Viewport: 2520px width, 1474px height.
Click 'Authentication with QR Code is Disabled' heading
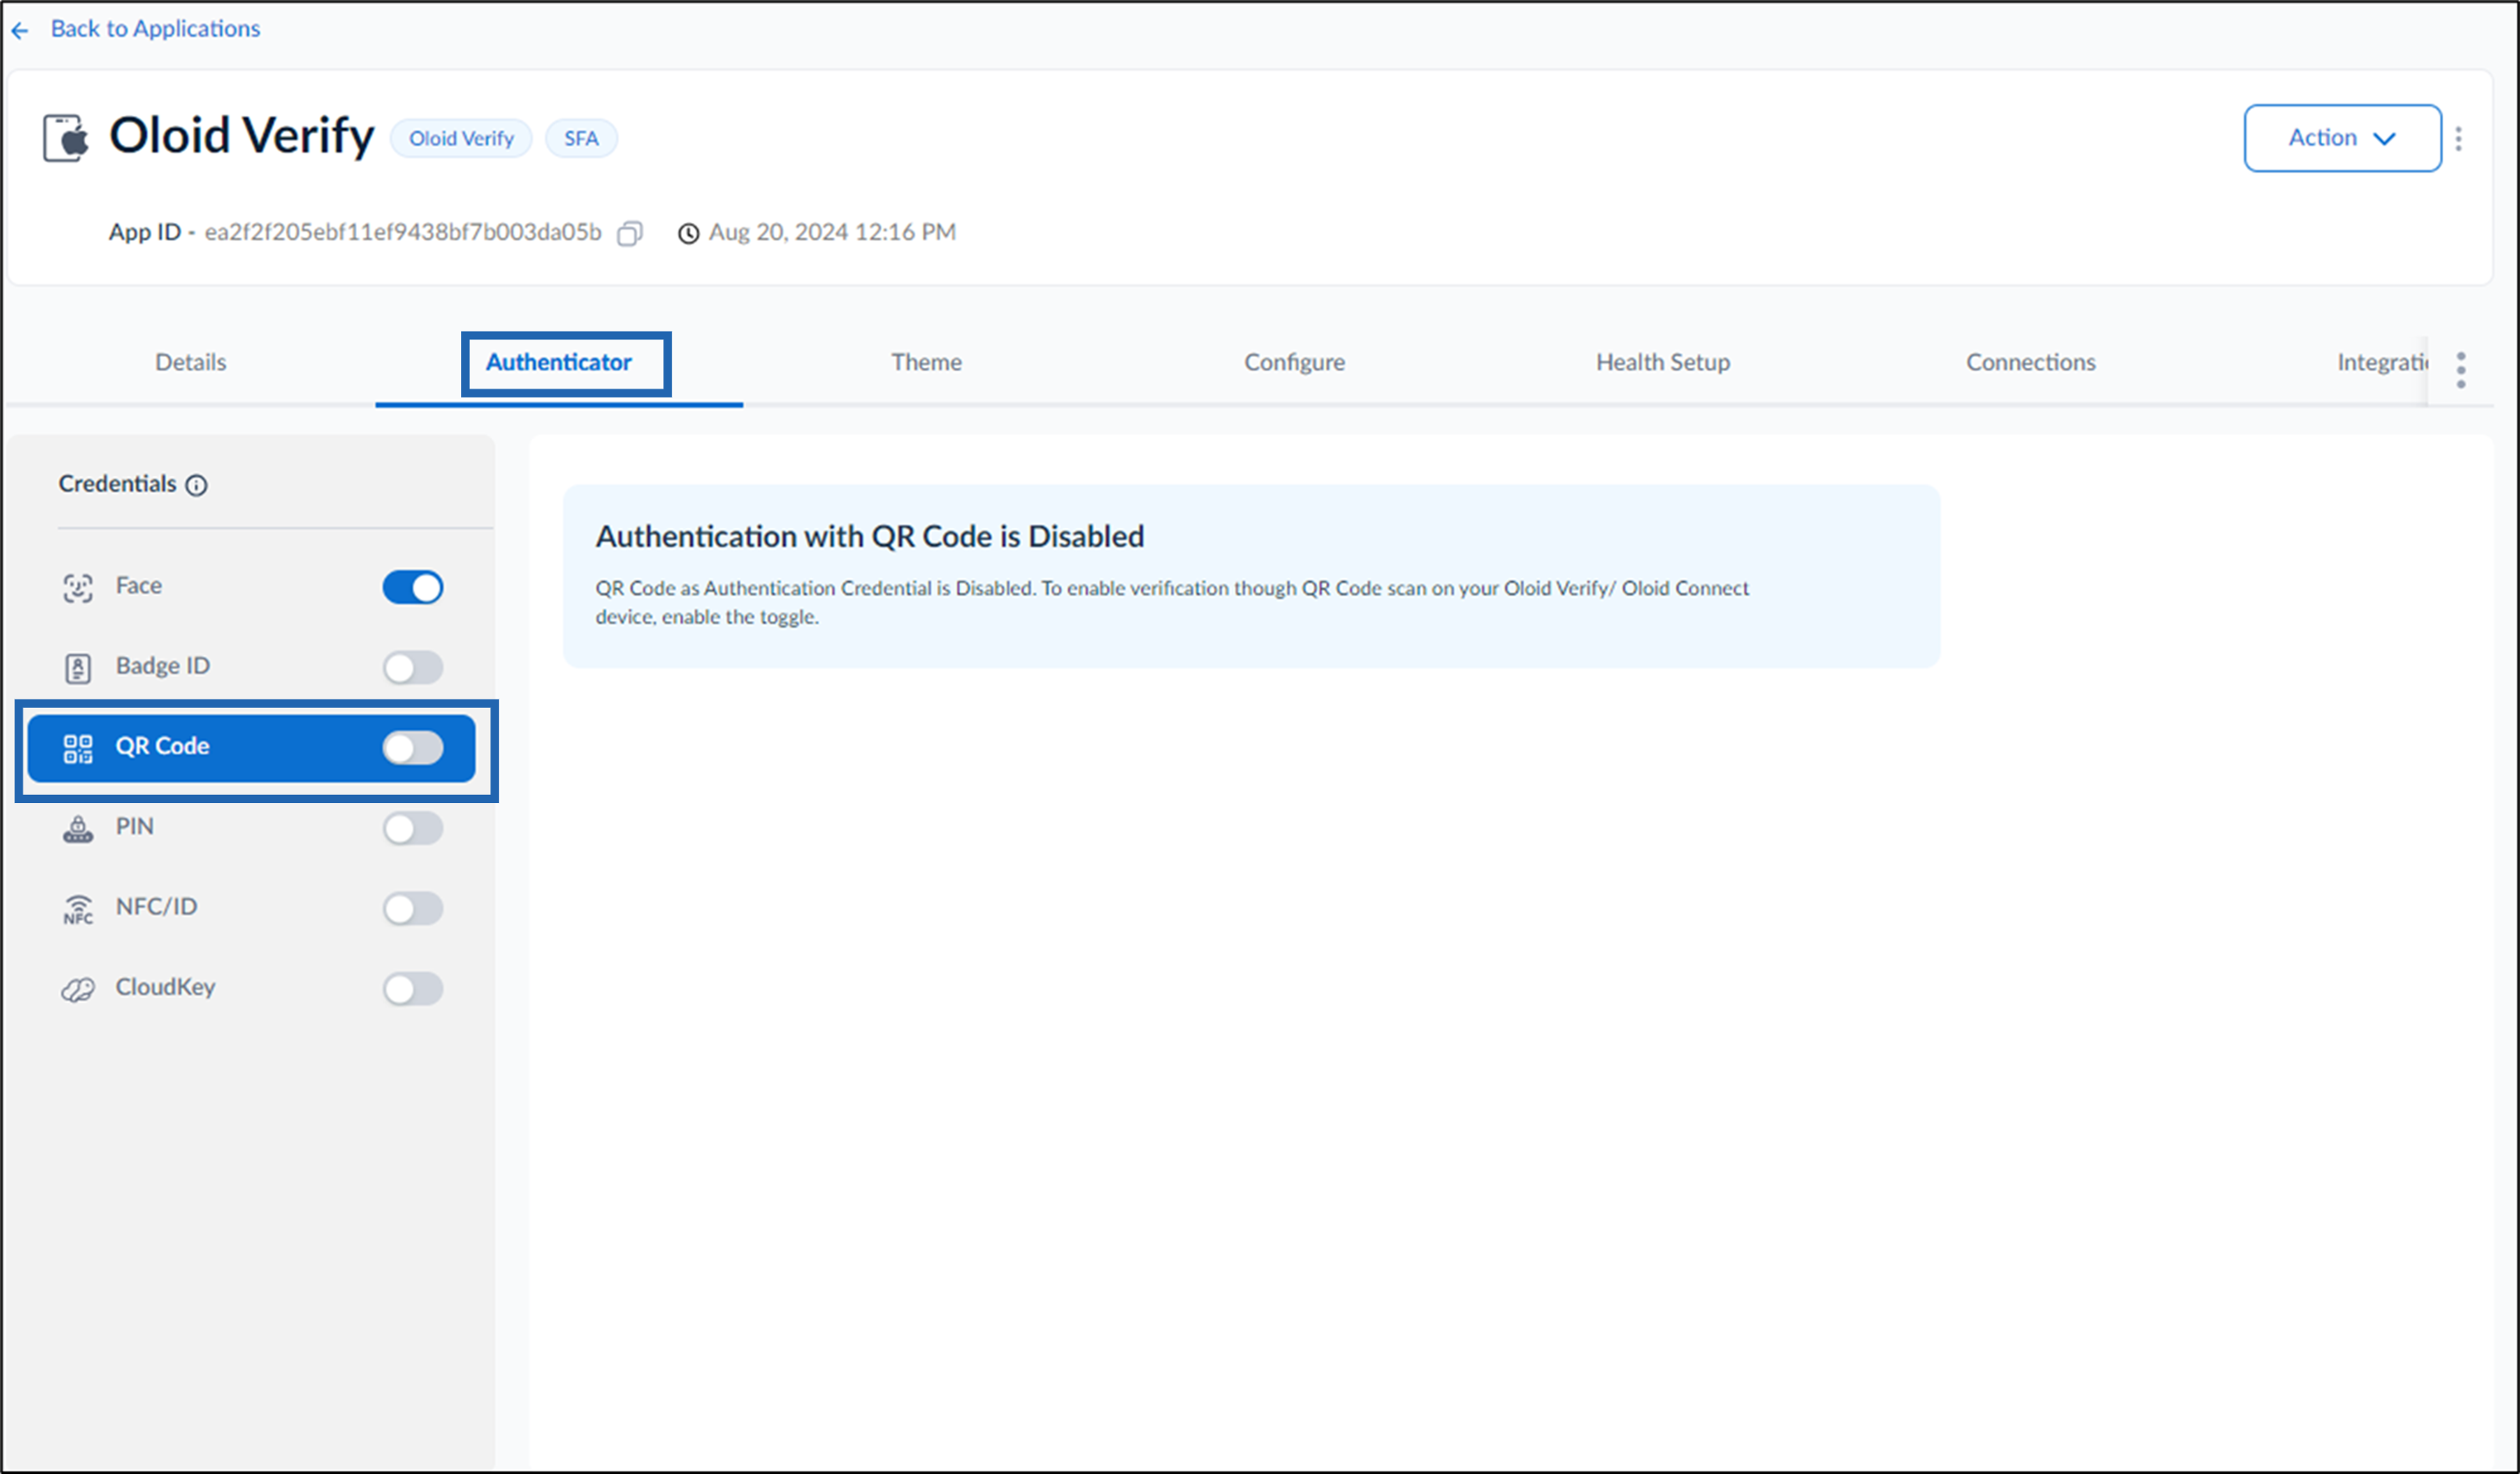[x=870, y=537]
